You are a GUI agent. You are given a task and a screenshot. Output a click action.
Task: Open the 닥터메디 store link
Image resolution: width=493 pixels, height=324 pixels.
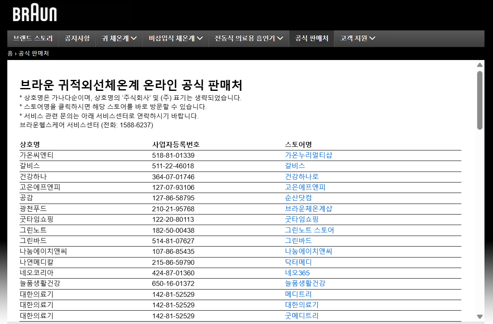[x=298, y=262]
